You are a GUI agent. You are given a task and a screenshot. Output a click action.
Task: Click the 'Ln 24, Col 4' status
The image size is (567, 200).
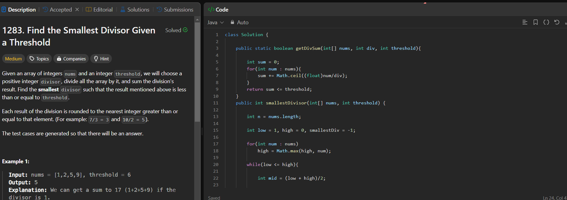[555, 198]
